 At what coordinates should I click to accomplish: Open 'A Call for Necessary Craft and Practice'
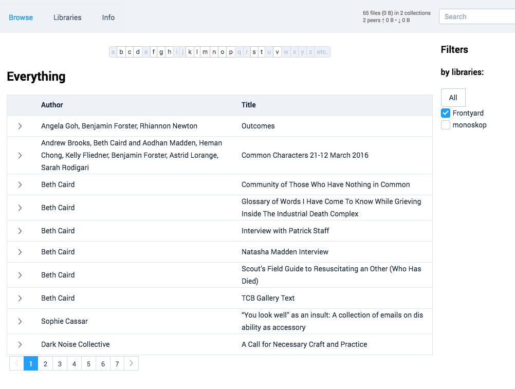coord(304,344)
